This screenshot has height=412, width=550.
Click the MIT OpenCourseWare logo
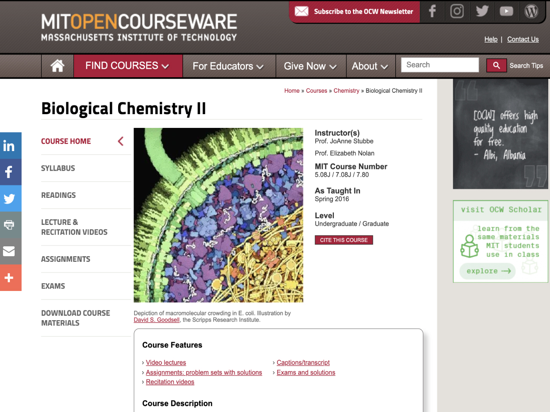pyautogui.click(x=139, y=27)
